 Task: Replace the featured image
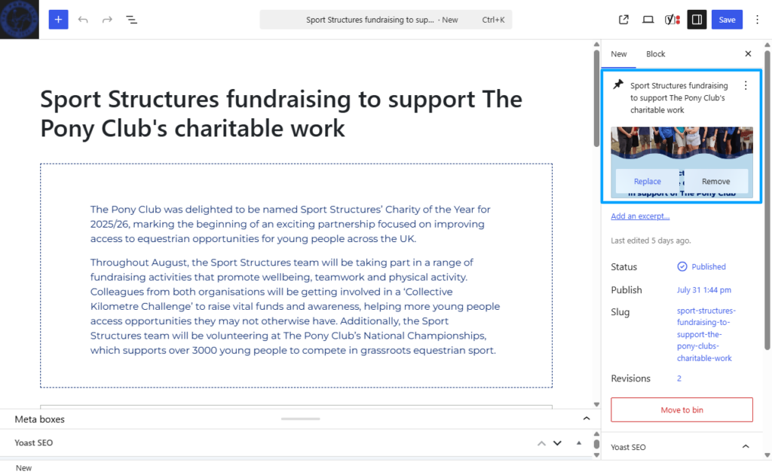coord(647,182)
